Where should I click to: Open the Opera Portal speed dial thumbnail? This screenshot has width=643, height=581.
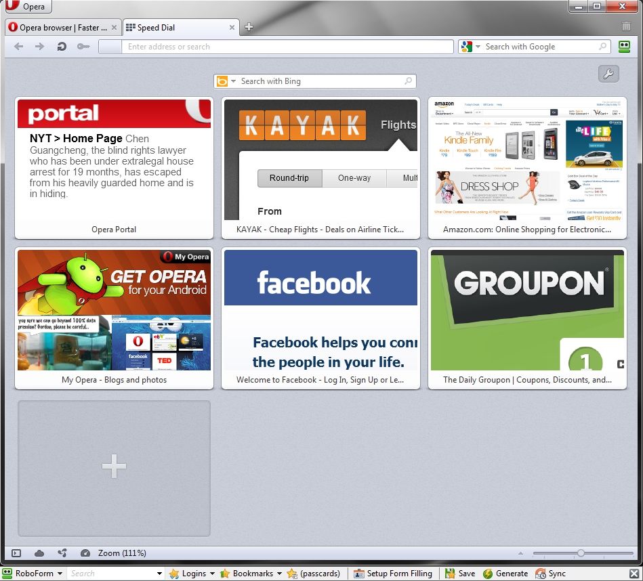coord(114,168)
